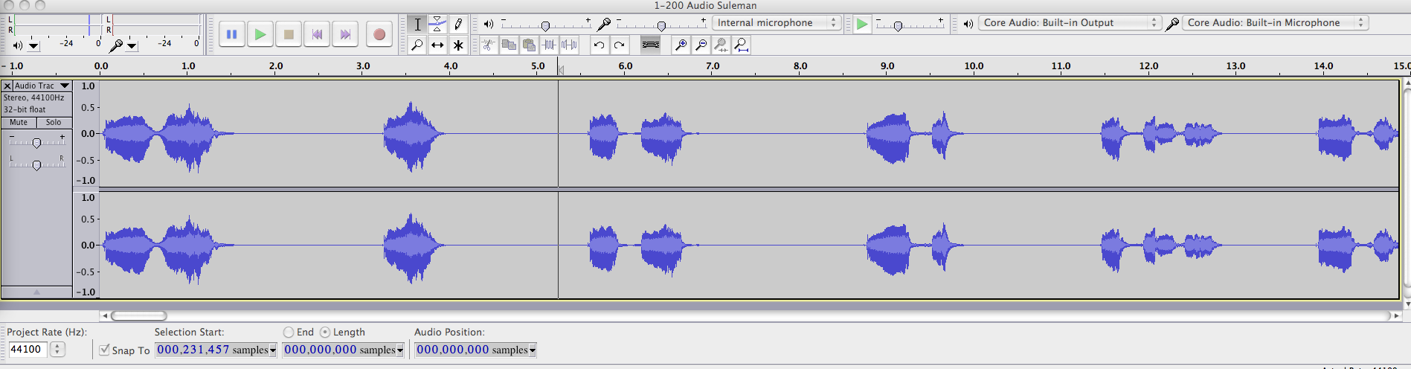Image resolution: width=1411 pixels, height=369 pixels.
Task: Select the Zoom magnifier tool
Action: click(417, 45)
